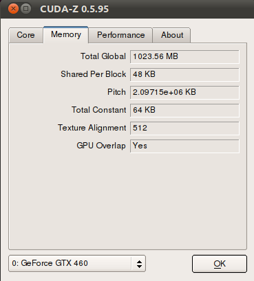This screenshot has height=281, width=254.
Task: Click the OK button
Action: point(220,264)
